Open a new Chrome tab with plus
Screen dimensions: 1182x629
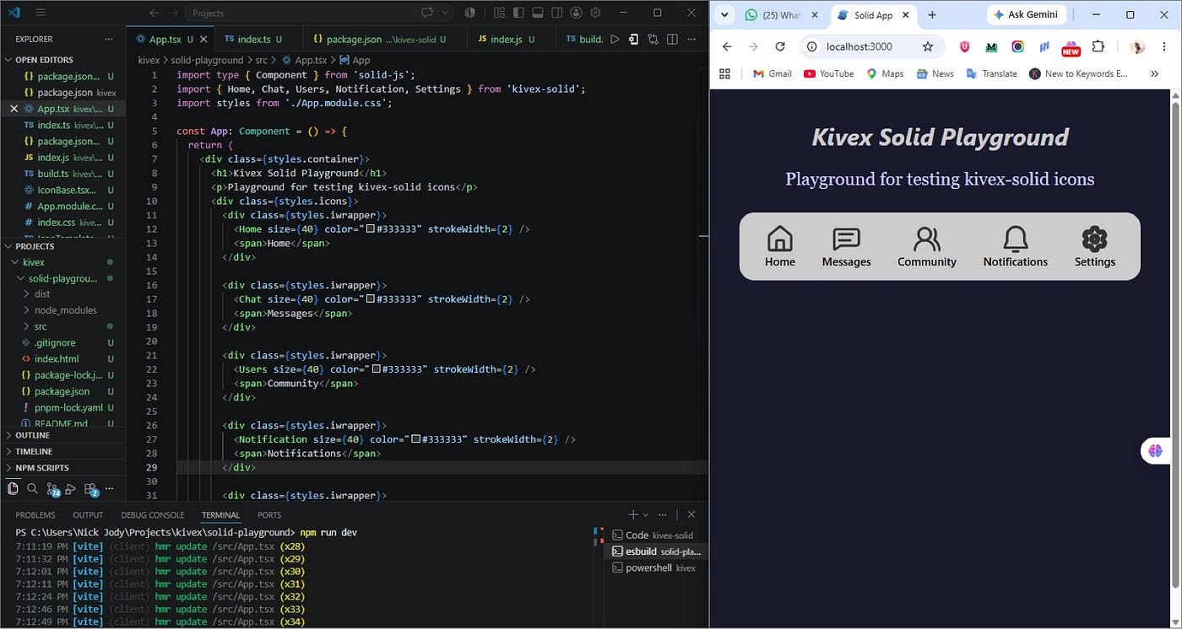(x=932, y=15)
